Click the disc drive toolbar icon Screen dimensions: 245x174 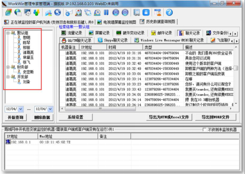(x=97, y=12)
